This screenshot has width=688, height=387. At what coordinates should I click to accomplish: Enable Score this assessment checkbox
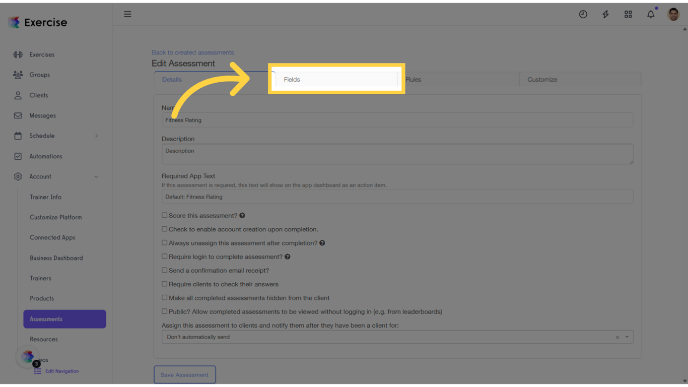coord(164,215)
